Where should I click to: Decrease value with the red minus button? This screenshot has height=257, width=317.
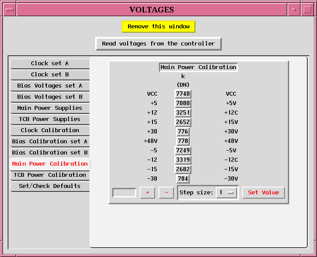coord(166,193)
